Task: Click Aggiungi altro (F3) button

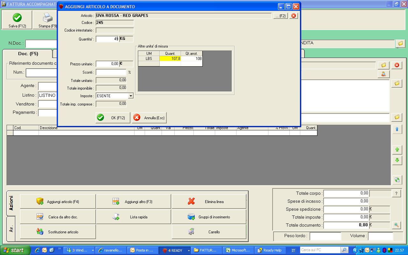Action: coord(133,202)
